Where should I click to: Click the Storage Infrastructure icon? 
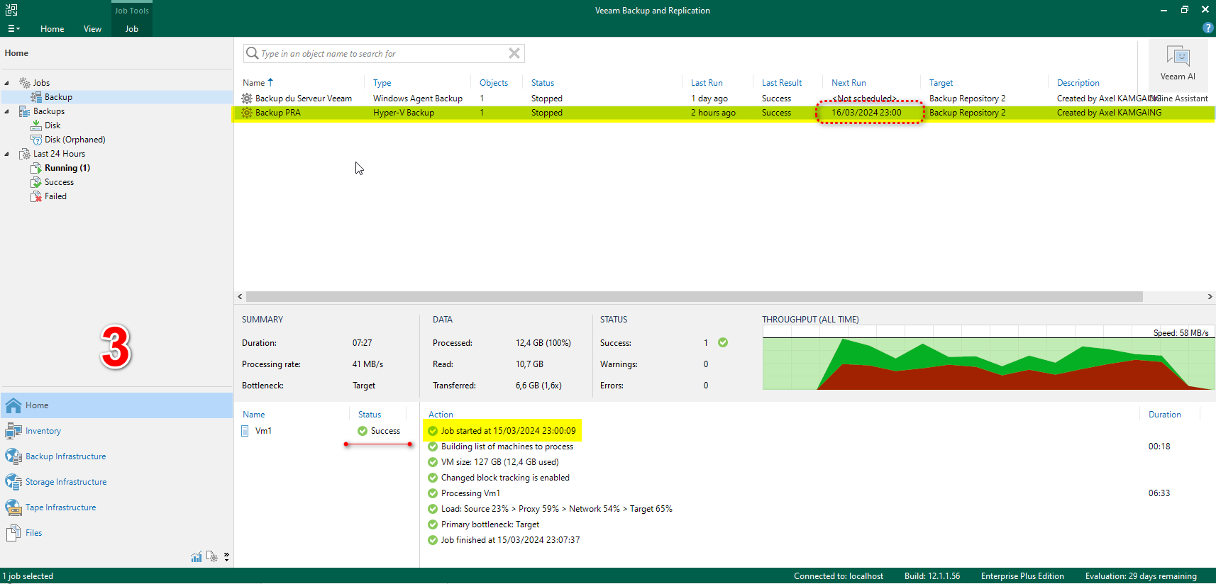tap(13, 482)
